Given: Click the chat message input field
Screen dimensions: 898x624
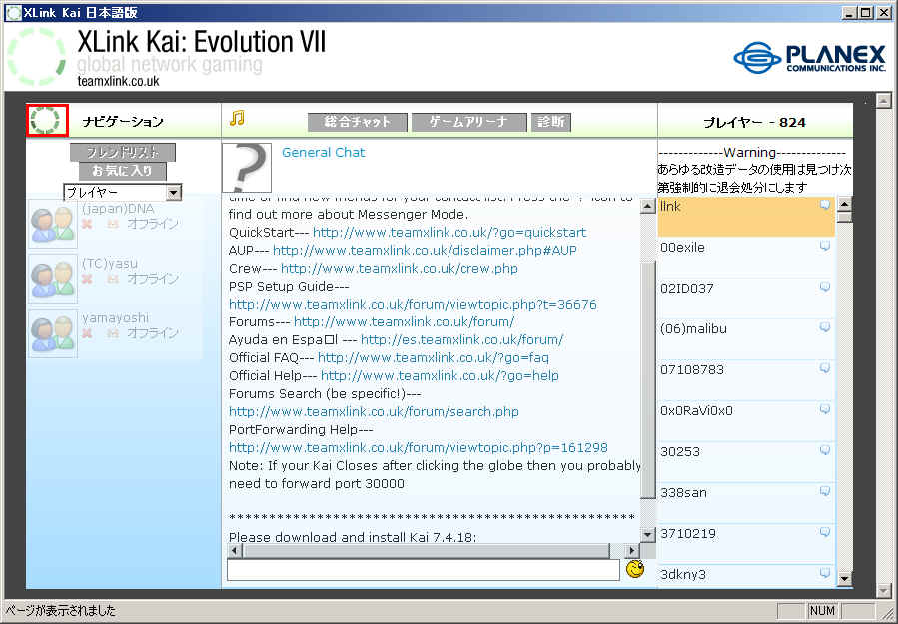Looking at the screenshot, I should (424, 570).
